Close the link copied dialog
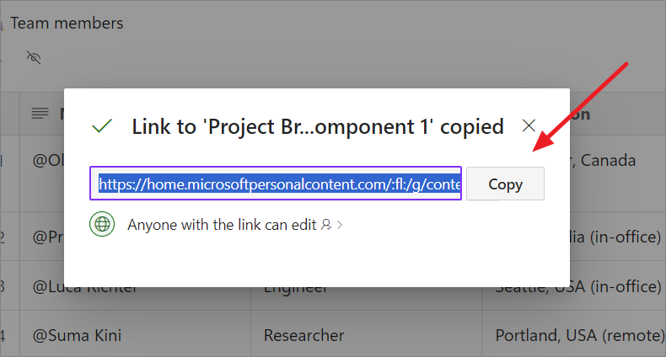 (x=529, y=126)
